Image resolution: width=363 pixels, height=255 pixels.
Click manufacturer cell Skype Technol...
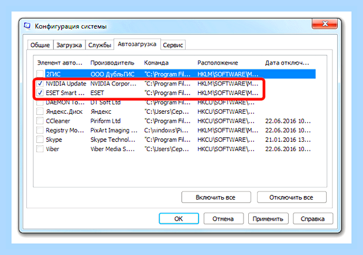[x=113, y=139]
